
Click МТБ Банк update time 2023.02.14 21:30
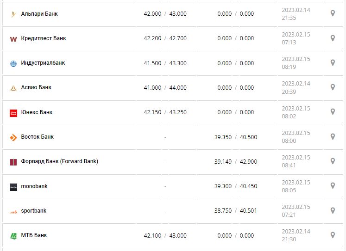(x=296, y=235)
